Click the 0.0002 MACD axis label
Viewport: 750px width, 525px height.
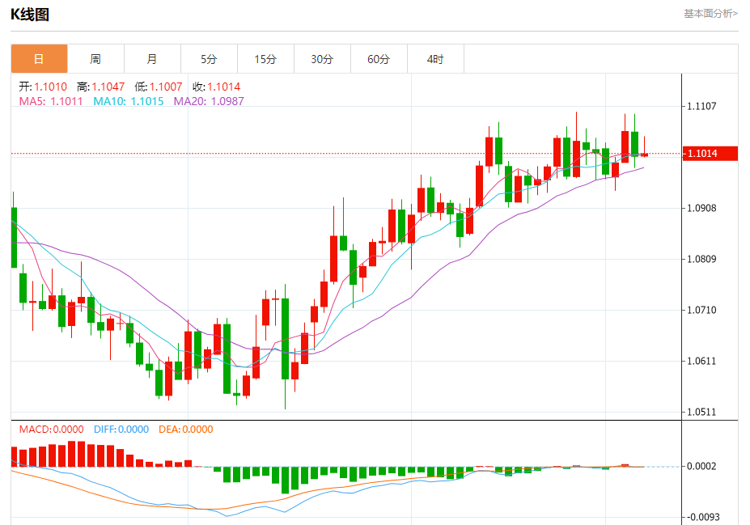(x=701, y=466)
